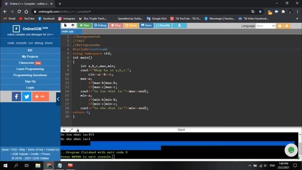
Task: Open the Instagram bookmark
Action: [67, 18]
